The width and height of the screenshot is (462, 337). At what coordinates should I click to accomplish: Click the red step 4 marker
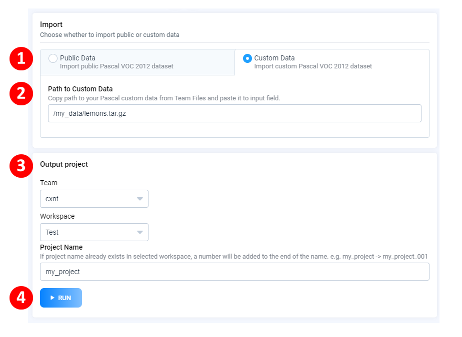point(21,298)
